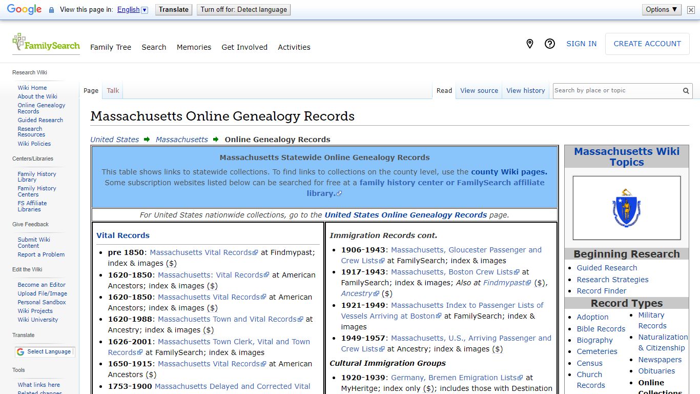The height and width of the screenshot is (394, 700).
Task: Click Submit Wiki Content
Action: pos(34,243)
